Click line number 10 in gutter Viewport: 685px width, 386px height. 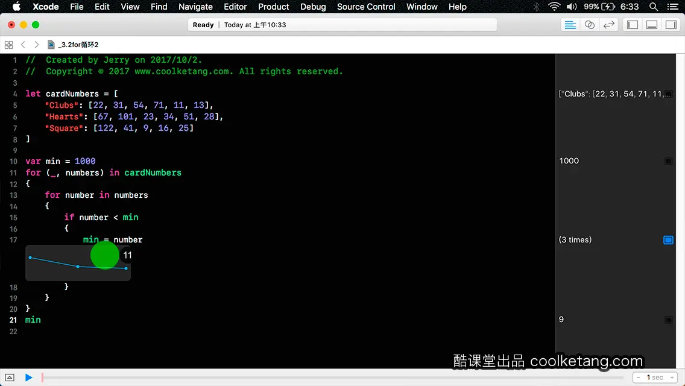13,161
